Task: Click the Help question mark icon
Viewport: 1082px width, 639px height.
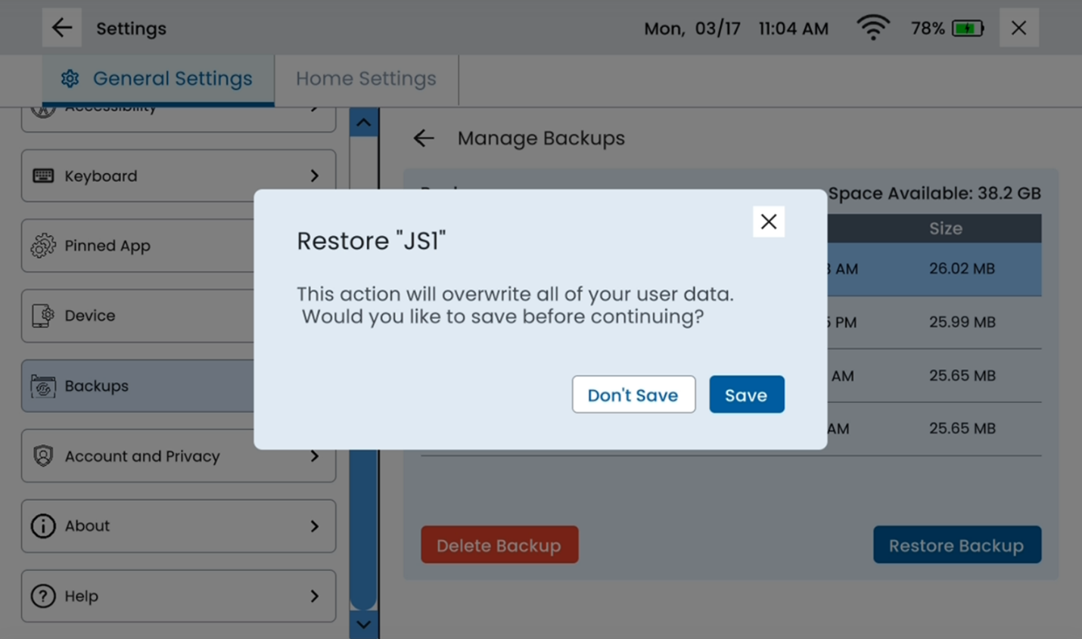Action: pyautogui.click(x=43, y=596)
